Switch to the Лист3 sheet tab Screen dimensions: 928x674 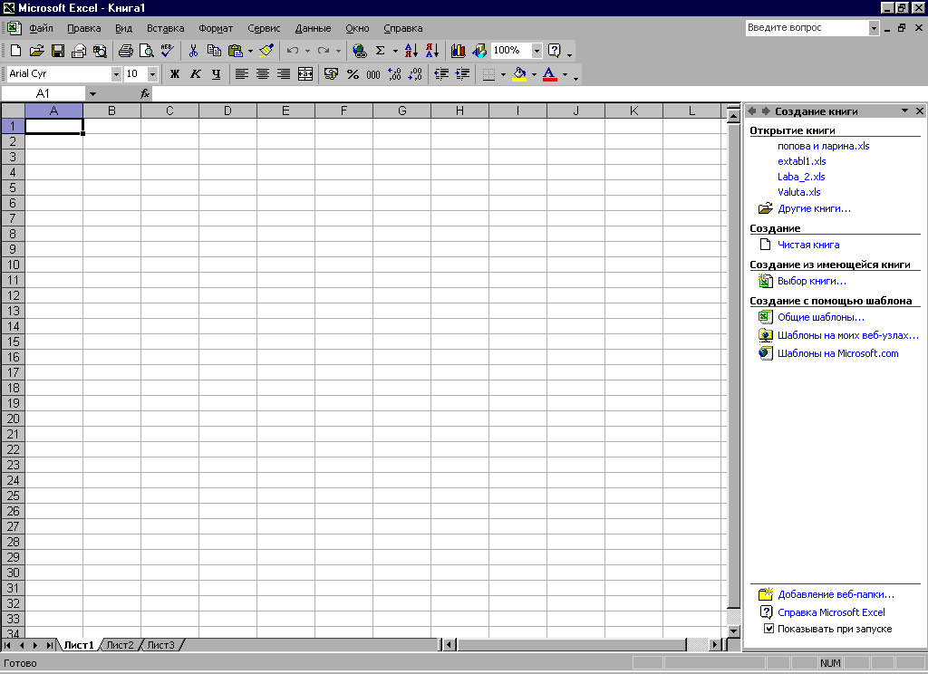click(161, 645)
